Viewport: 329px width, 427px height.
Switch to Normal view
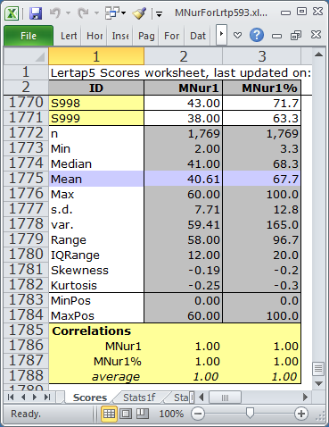[109, 414]
